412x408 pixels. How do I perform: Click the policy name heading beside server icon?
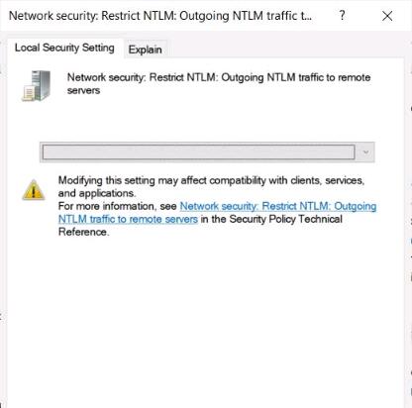(219, 83)
